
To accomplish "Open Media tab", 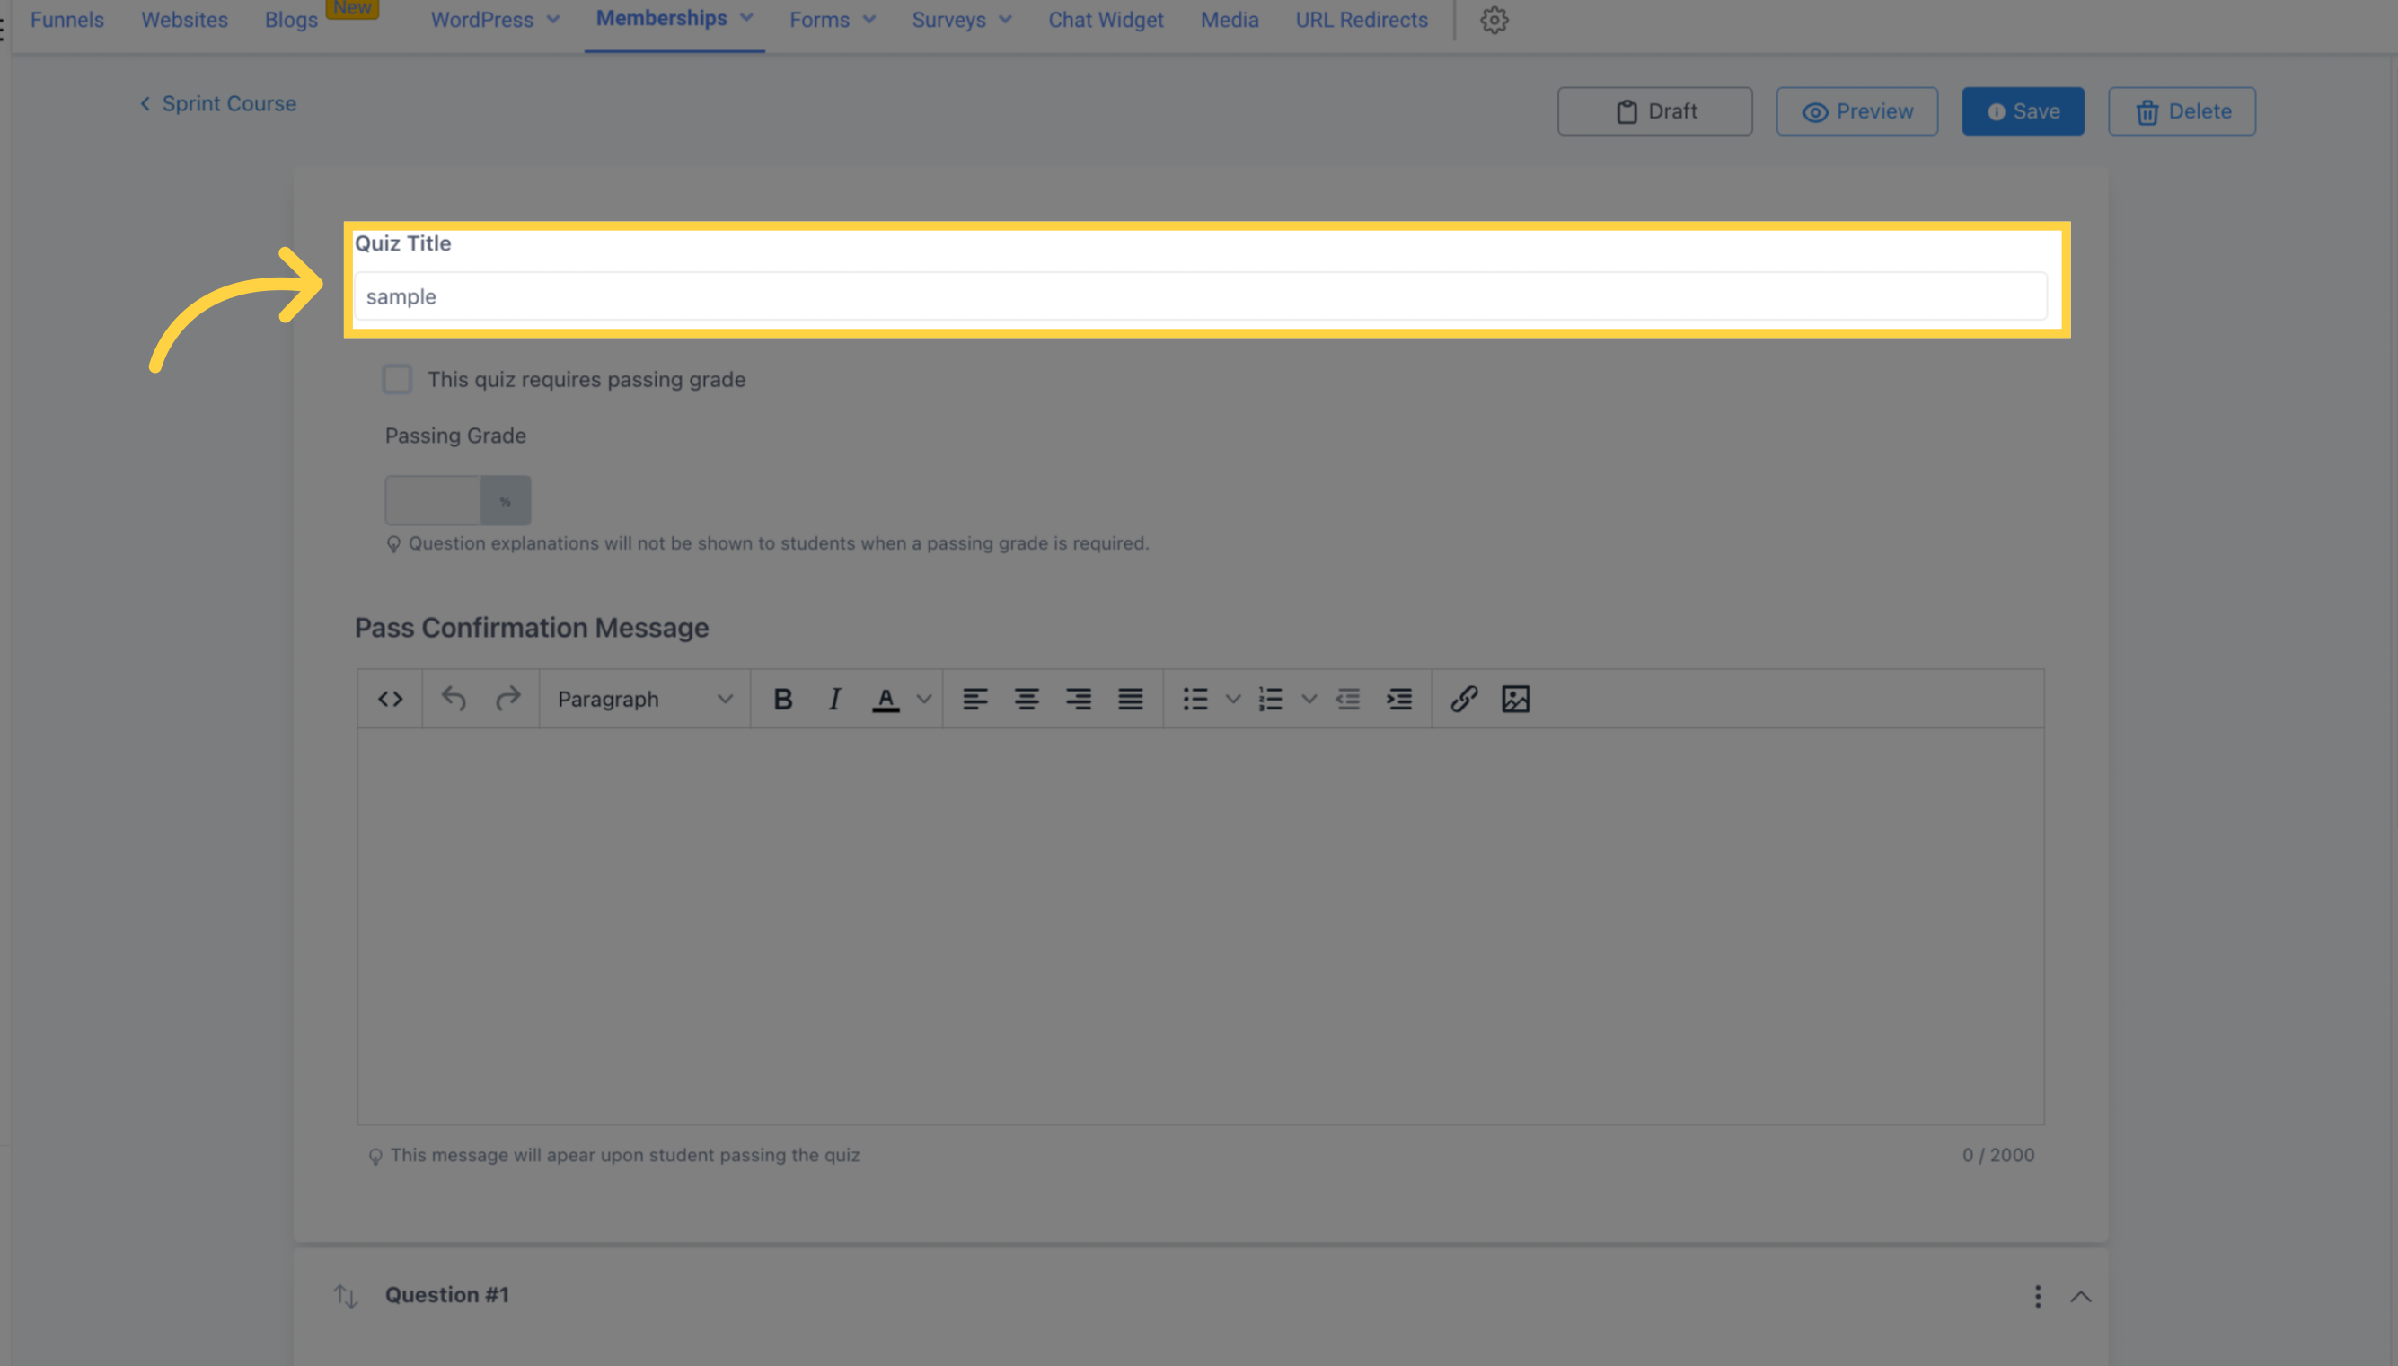I will pos(1229,20).
